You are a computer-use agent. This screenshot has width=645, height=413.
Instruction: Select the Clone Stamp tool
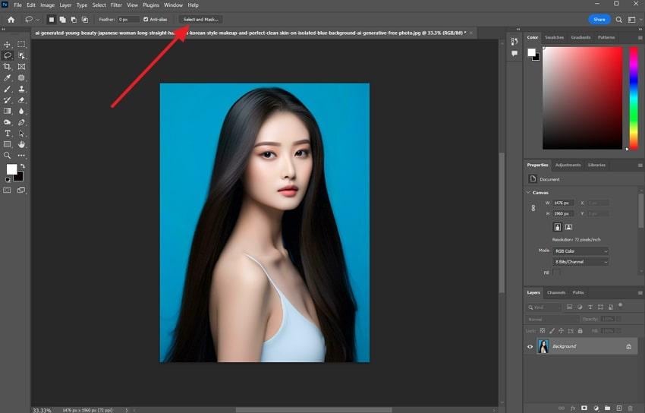point(21,89)
